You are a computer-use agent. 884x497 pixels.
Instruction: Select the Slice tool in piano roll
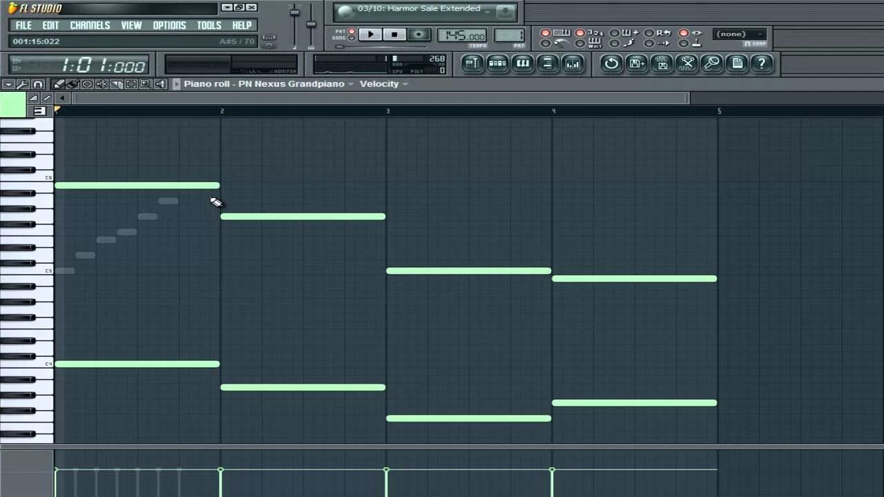coord(116,84)
